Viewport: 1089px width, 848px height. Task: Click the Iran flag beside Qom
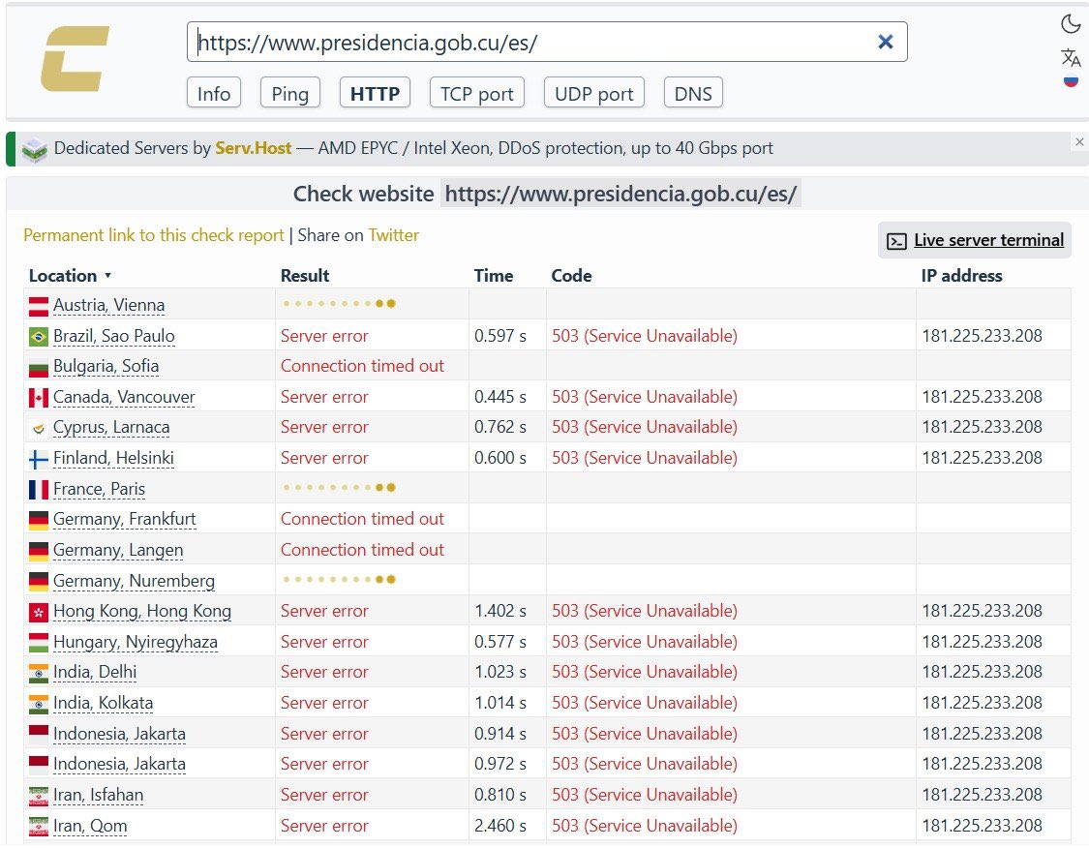(38, 827)
